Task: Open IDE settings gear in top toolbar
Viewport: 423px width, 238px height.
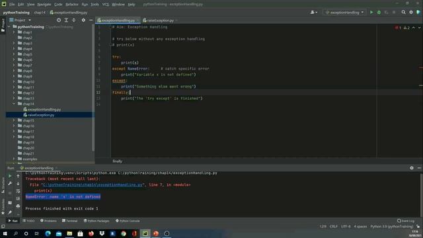Action: coord(411,12)
